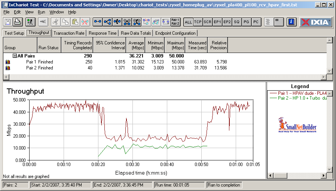Click the Print toolbar icon

(x=18, y=22)
